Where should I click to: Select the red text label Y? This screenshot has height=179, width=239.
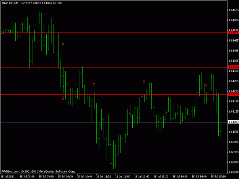(206, 85)
